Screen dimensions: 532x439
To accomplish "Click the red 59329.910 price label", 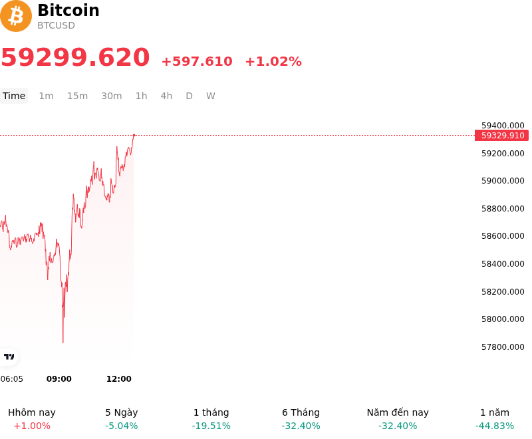I will (x=502, y=136).
